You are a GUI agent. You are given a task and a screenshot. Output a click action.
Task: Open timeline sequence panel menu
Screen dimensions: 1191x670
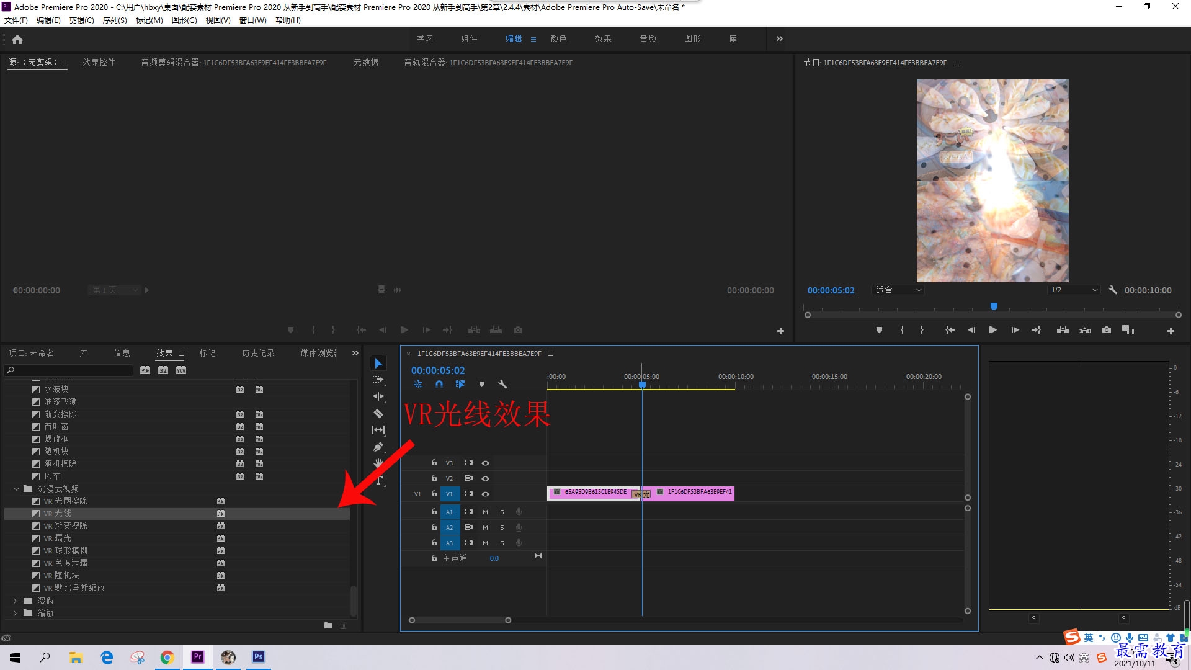[x=551, y=354]
